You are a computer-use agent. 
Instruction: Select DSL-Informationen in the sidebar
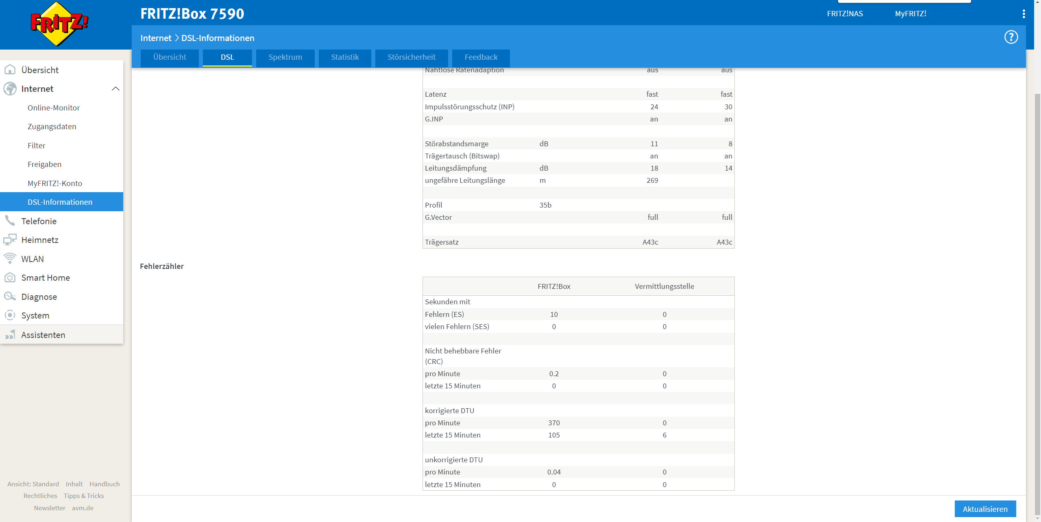[x=61, y=202]
